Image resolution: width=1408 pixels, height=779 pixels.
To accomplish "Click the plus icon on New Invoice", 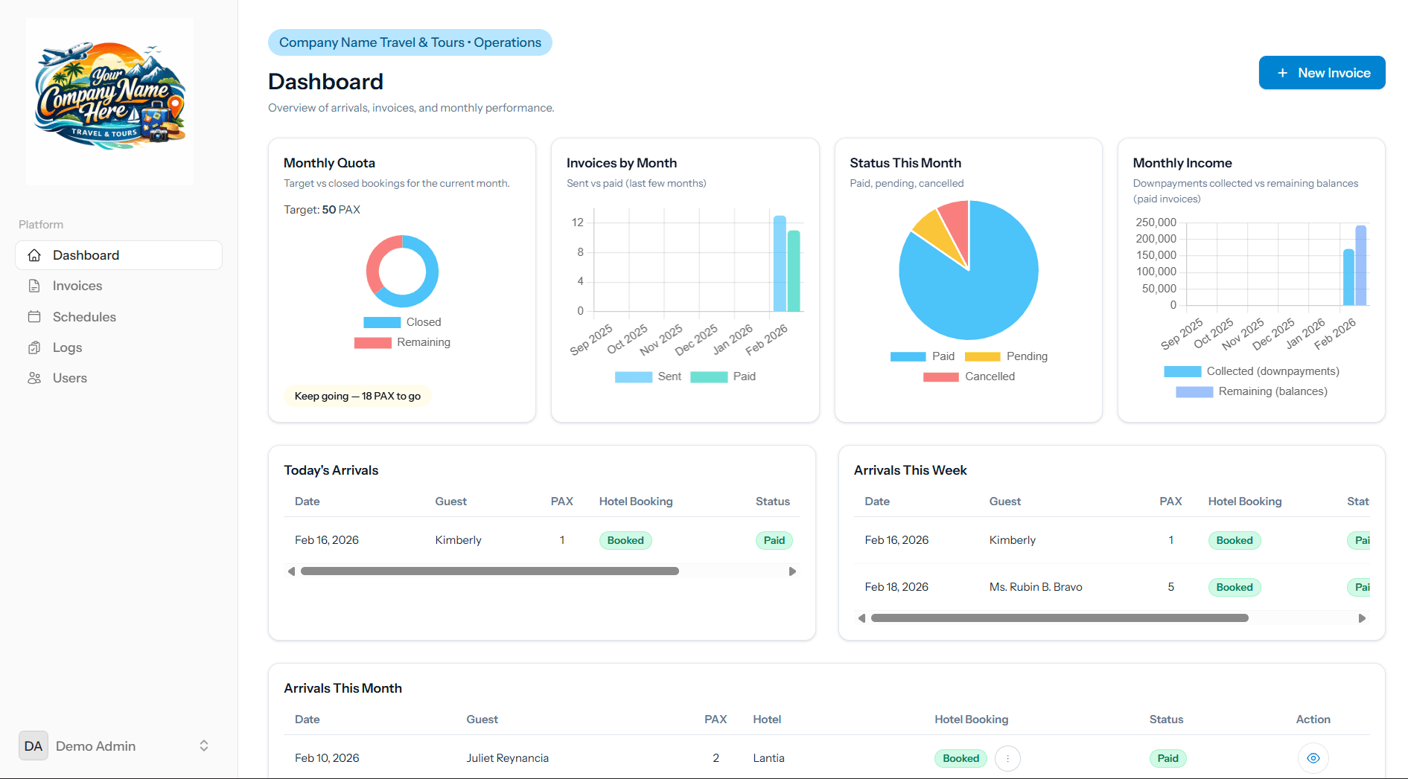I will 1281,72.
